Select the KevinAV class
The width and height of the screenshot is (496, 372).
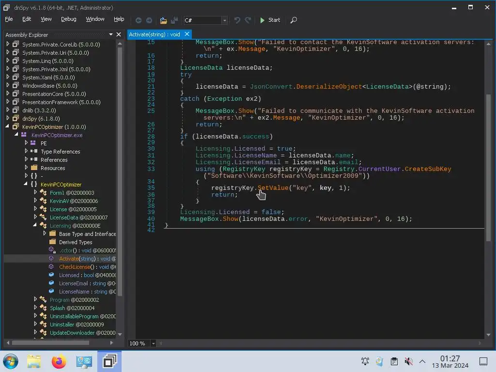click(x=74, y=201)
